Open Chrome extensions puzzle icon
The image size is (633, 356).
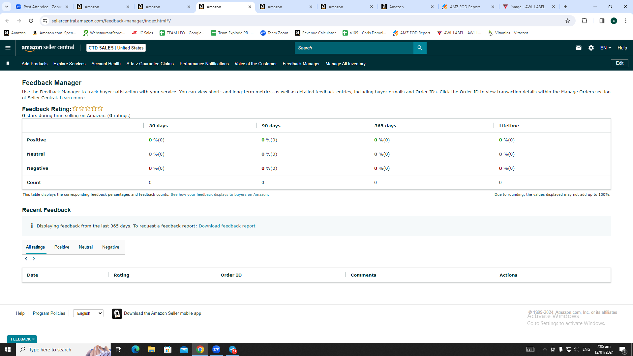point(584,21)
